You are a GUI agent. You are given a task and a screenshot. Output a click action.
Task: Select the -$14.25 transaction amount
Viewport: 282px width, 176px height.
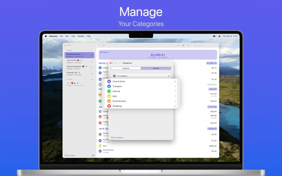(x=213, y=94)
